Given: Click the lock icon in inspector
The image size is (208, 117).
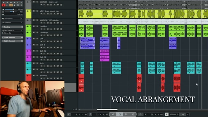Looking at the screenshot, I should [14, 5].
